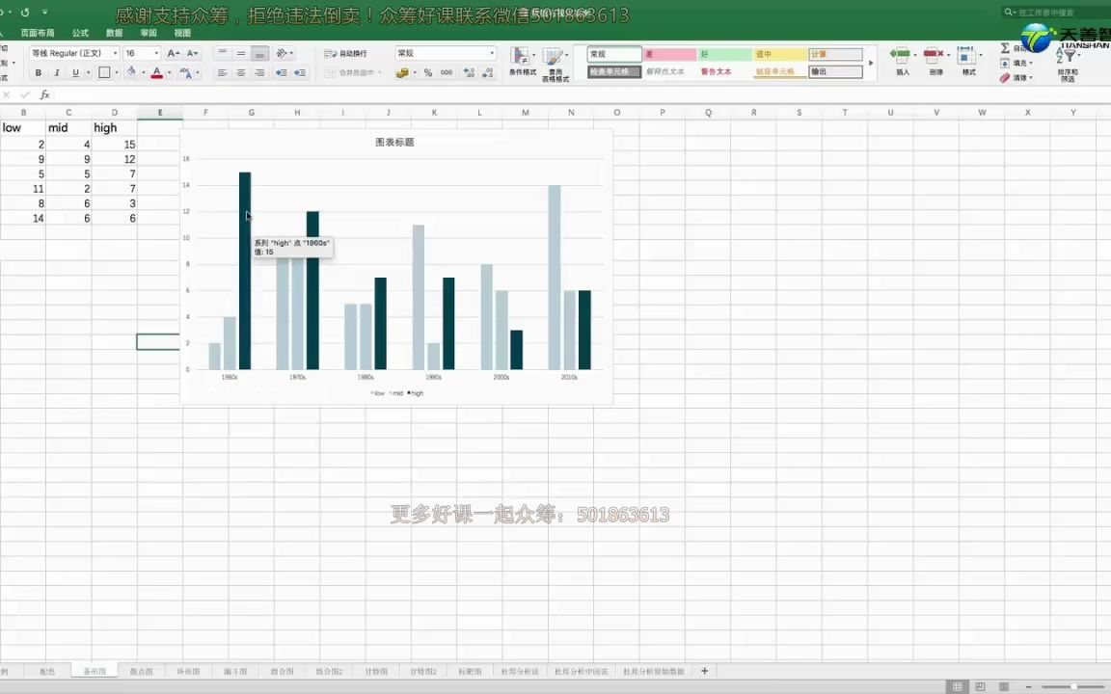
Task: Open the 散点图 sheet tab
Action: 141,671
